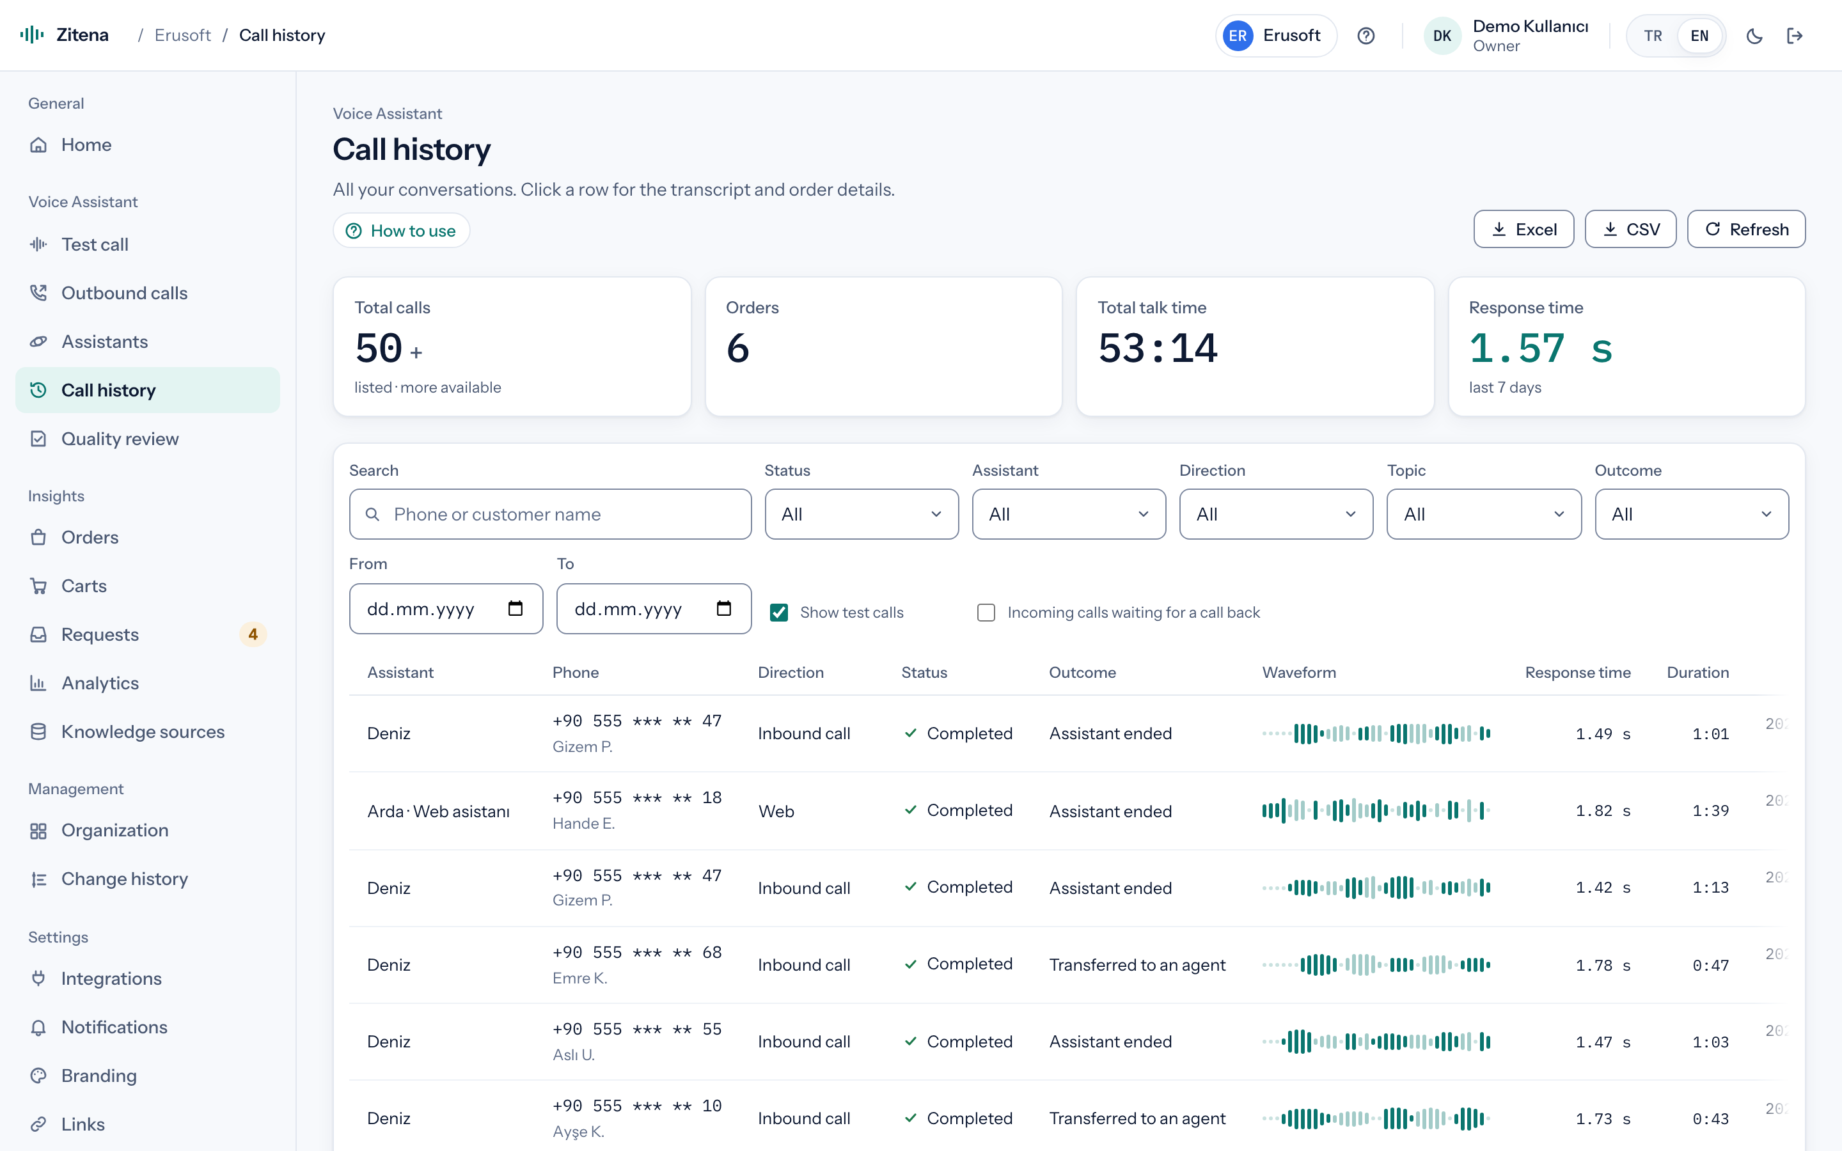Open the Topic filter dropdown
This screenshot has height=1151, width=1842.
coord(1483,515)
